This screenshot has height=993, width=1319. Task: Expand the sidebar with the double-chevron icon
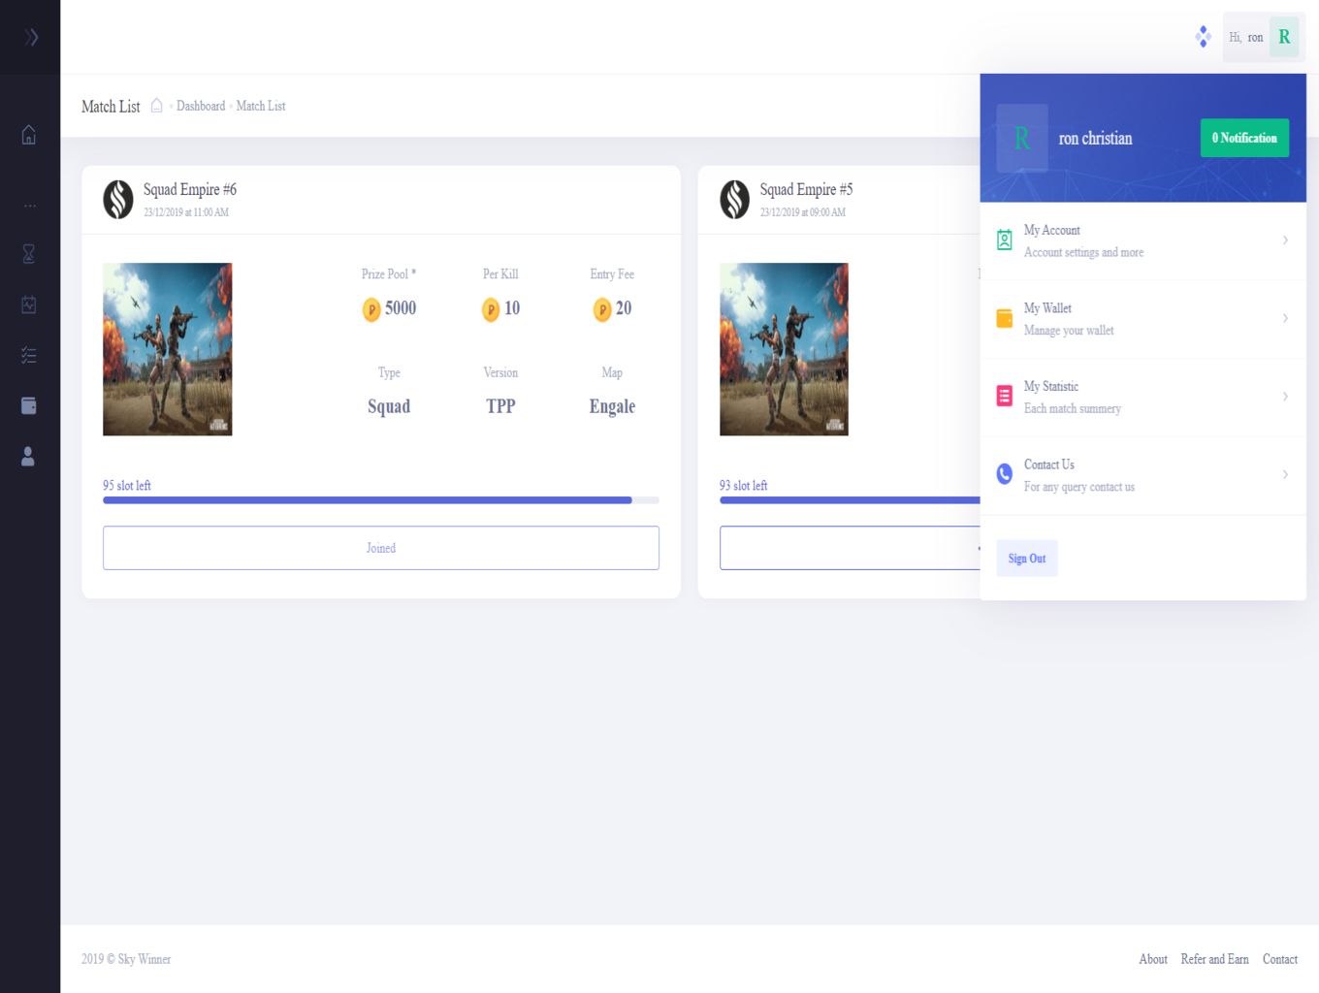pos(31,37)
